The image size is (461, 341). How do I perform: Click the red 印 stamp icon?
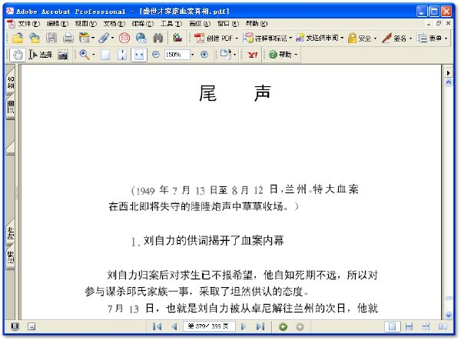(124, 38)
